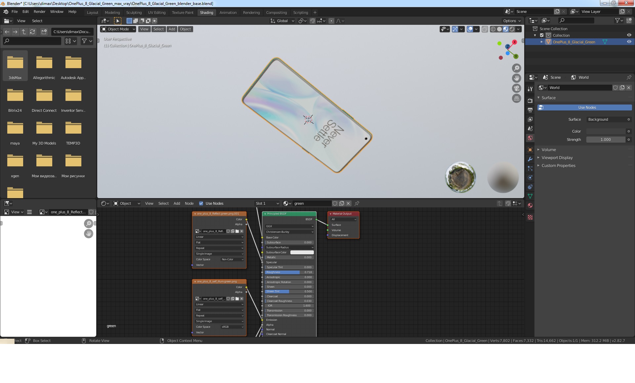This screenshot has width=635, height=383.
Task: Switch to the Compositing workspace tab
Action: [276, 13]
